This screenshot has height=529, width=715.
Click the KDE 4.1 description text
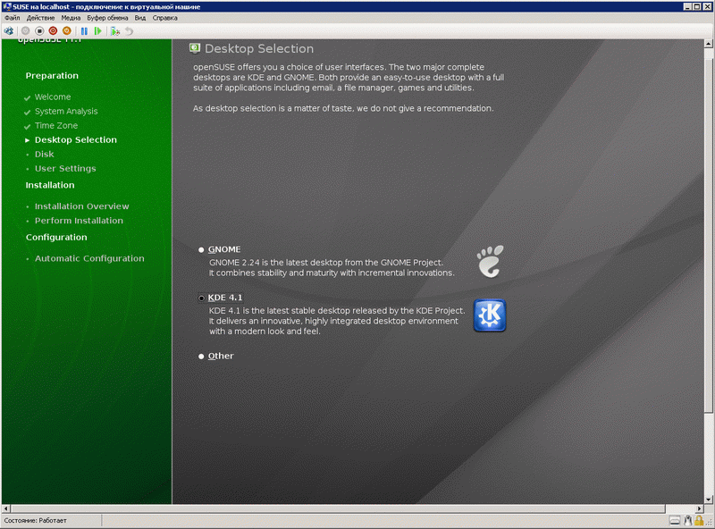tap(337, 321)
